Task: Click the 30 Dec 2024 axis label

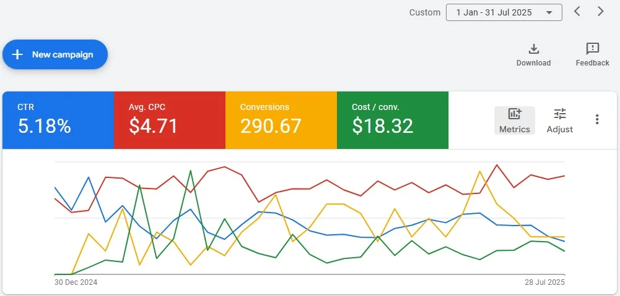Action: [76, 282]
